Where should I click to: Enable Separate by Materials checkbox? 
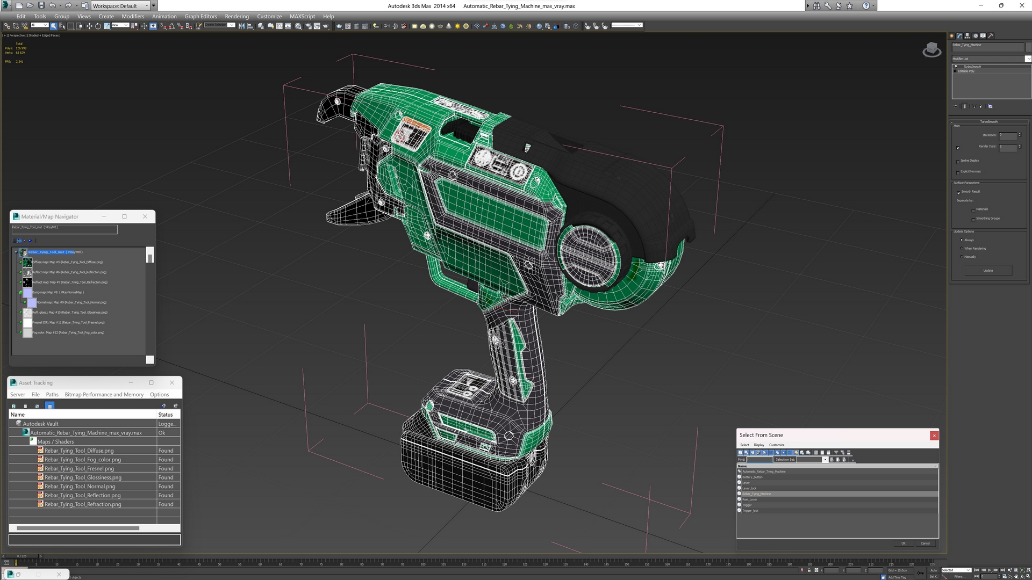973,210
